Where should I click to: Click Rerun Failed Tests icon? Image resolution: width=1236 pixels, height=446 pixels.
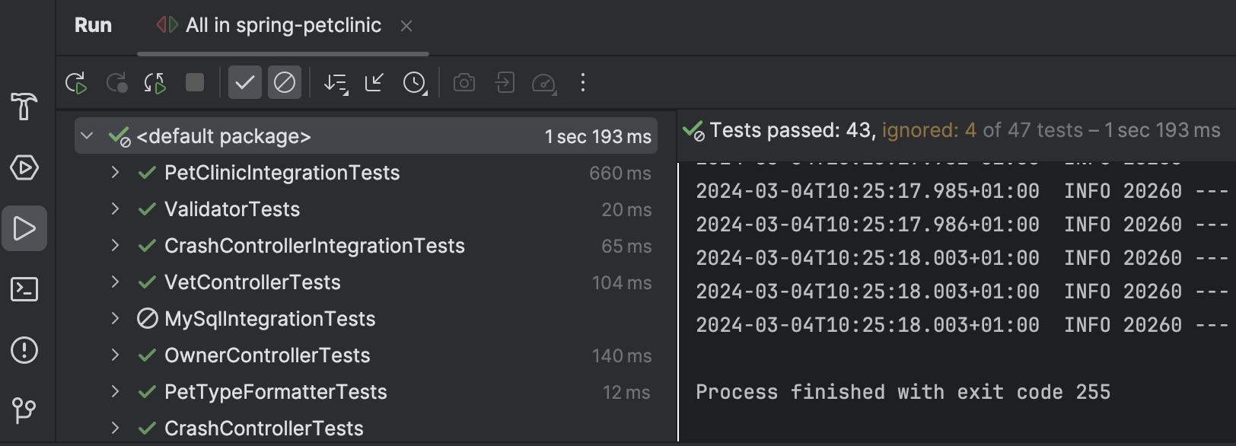click(116, 83)
